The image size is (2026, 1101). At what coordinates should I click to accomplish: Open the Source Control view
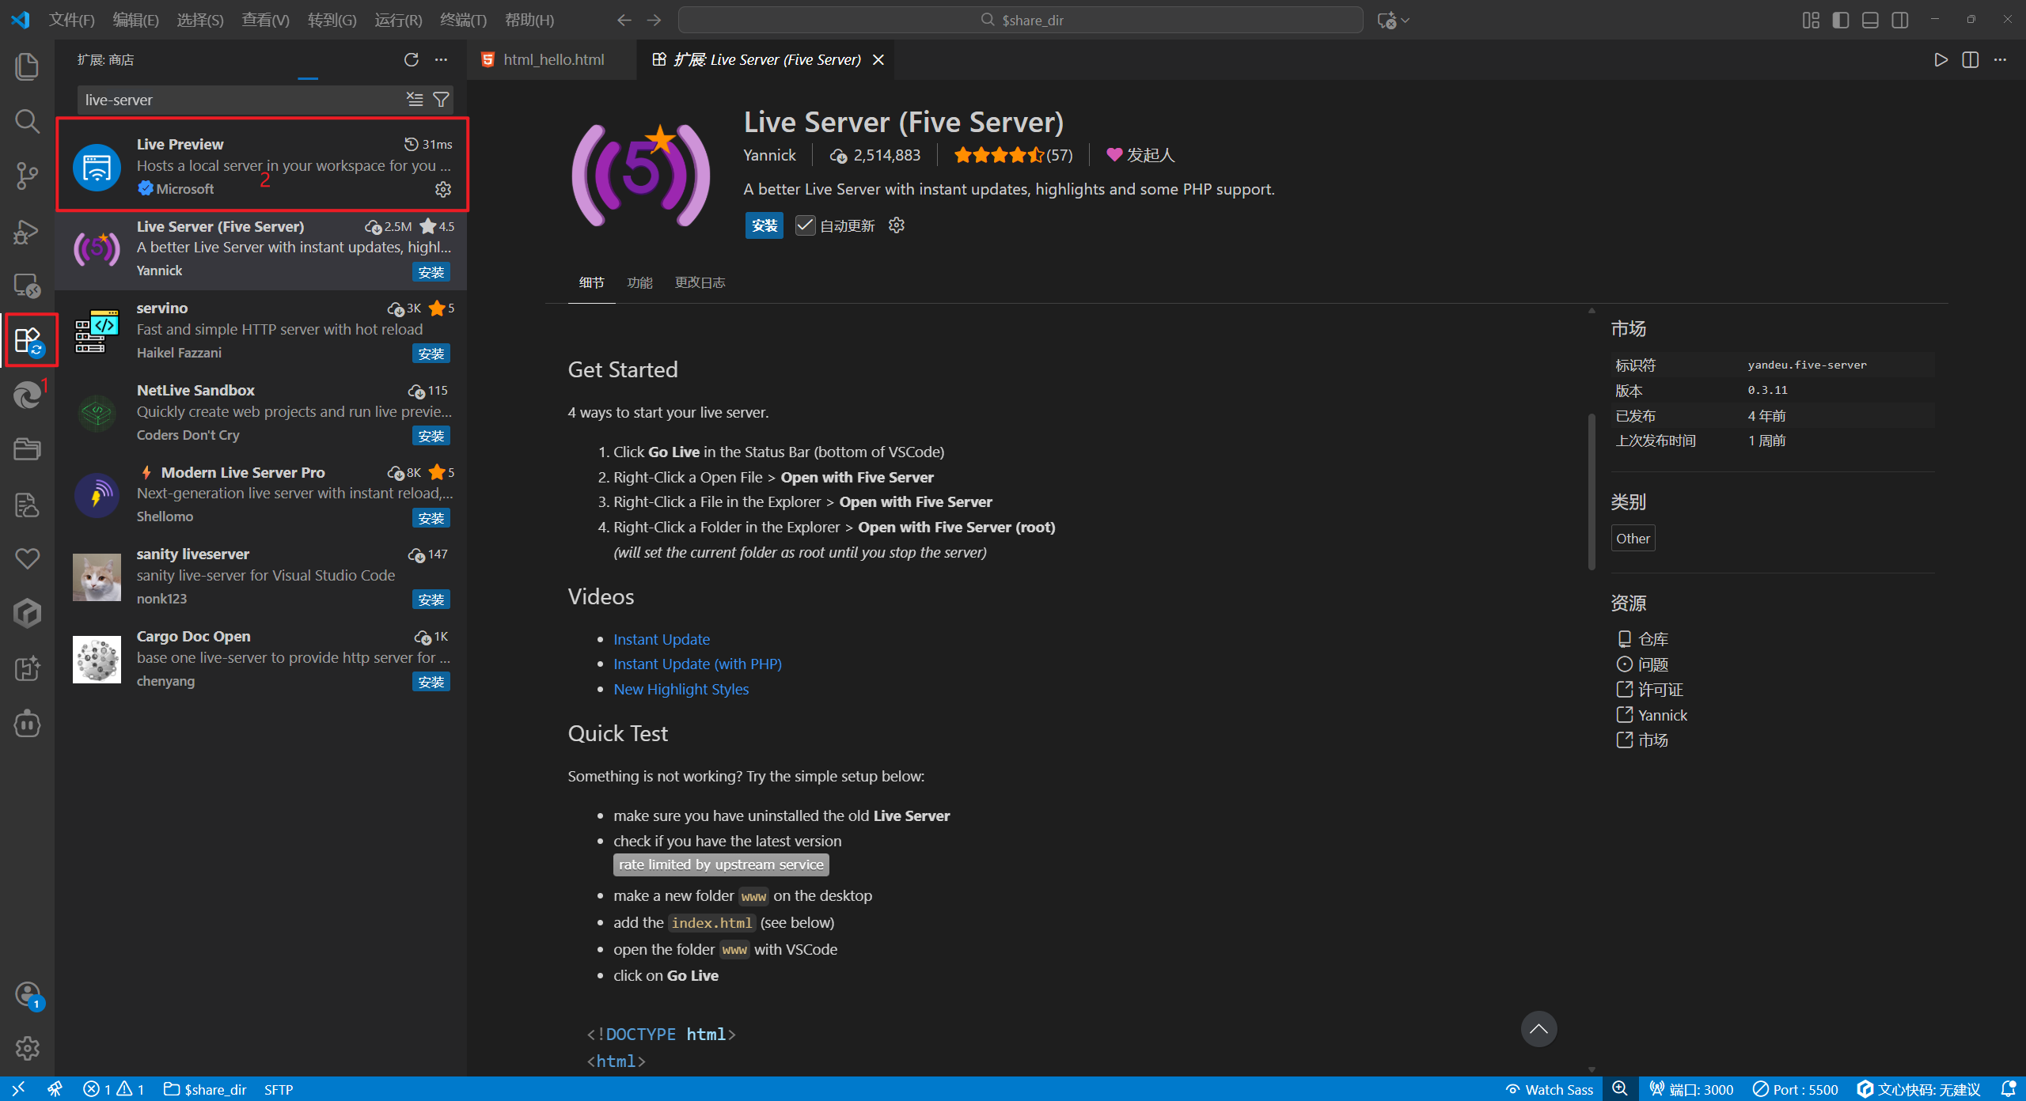(27, 176)
